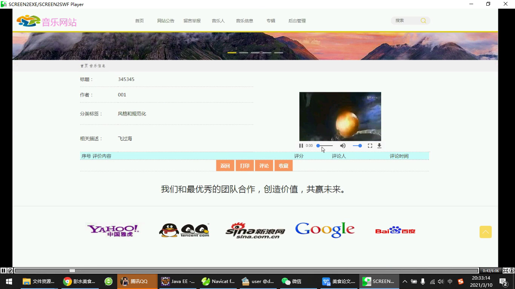The width and height of the screenshot is (515, 289).
Task: Click the SCREEN... player taskbar button
Action: coord(379,281)
